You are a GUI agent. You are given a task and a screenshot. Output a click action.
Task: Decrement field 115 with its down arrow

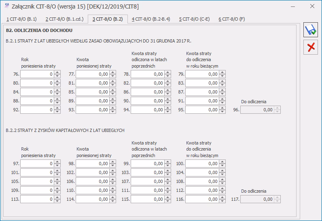tap(167, 201)
